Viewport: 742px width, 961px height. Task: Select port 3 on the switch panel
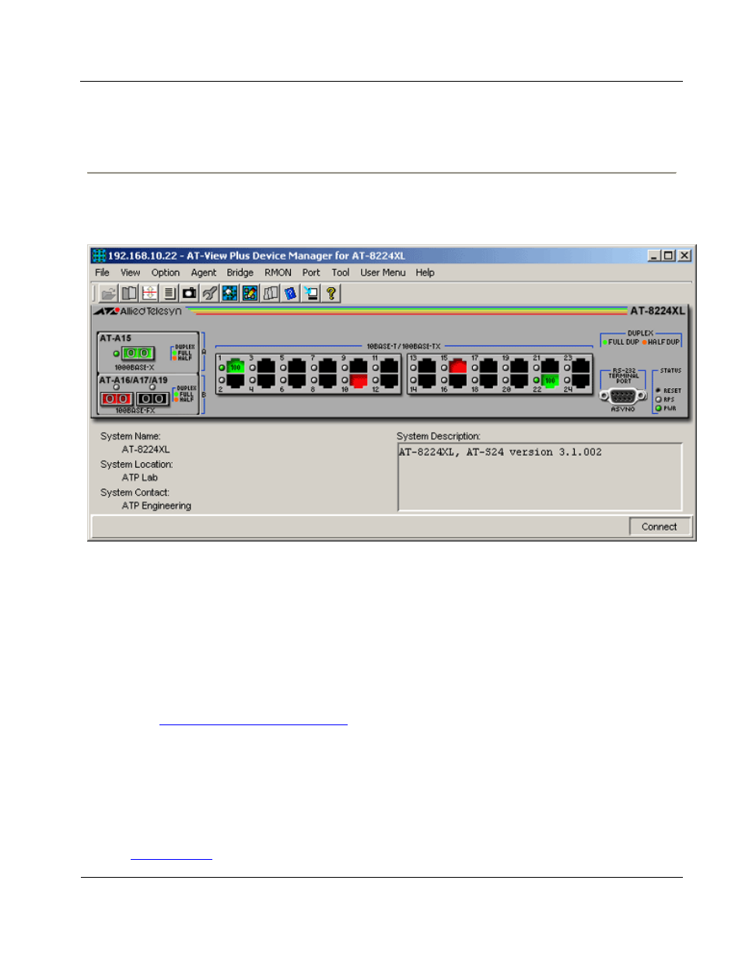tap(266, 367)
